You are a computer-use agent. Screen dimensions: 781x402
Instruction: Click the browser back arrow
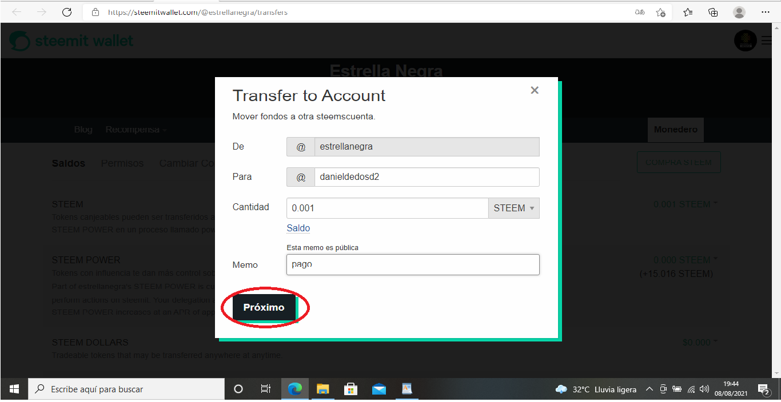(16, 12)
